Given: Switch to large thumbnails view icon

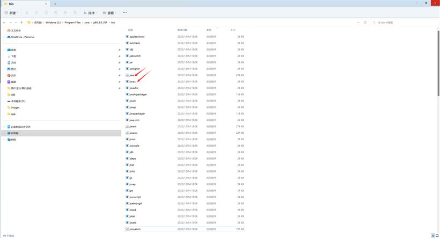Looking at the screenshot, I should tap(437, 236).
